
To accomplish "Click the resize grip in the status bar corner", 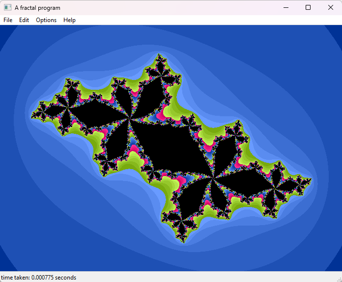I will (x=339, y=279).
